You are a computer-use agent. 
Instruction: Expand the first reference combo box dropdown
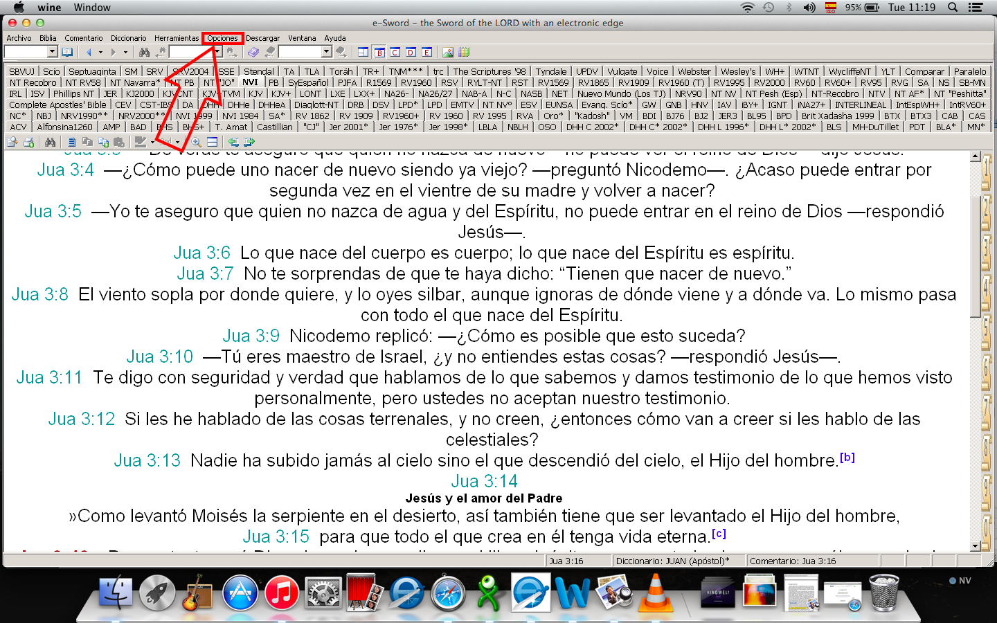[52, 52]
